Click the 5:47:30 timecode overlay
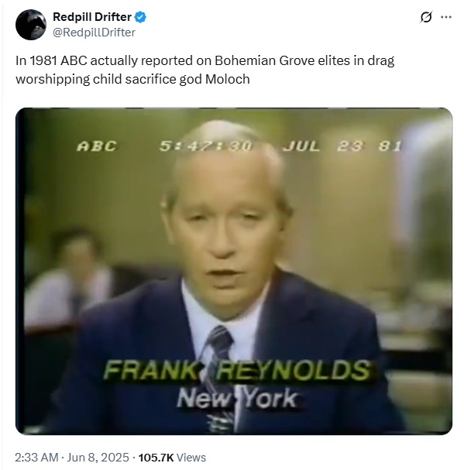Image resolution: width=464 pixels, height=470 pixels. tap(206, 146)
